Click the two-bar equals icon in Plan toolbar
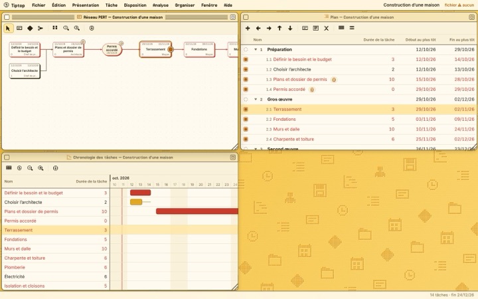Viewport: 478px width, 299px height. (352, 28)
